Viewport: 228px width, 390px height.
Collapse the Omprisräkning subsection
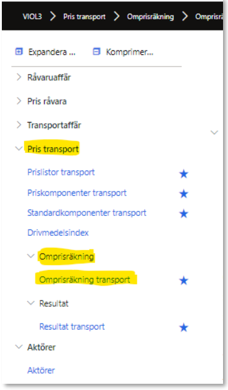pos(31,256)
